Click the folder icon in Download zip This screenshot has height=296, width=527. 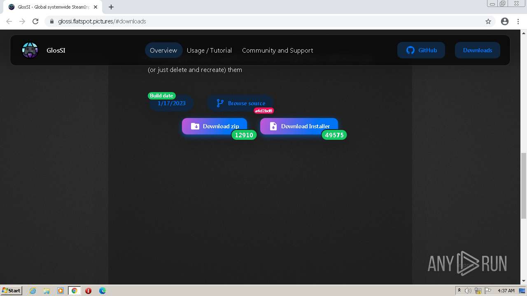(195, 126)
